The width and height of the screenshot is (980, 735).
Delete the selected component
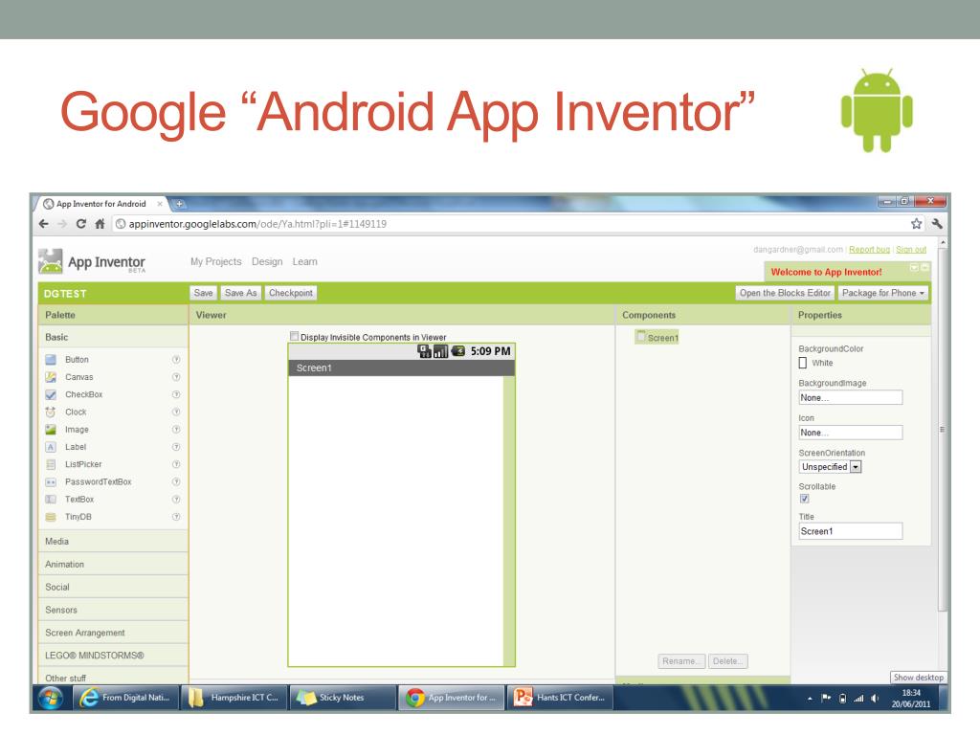[x=728, y=661]
